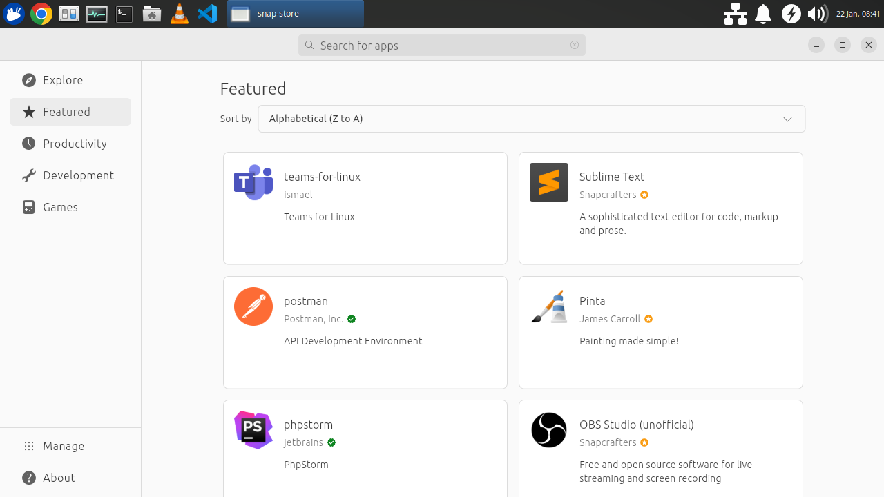Open the About question mark icon
This screenshot has height=497, width=884.
pyautogui.click(x=28, y=478)
